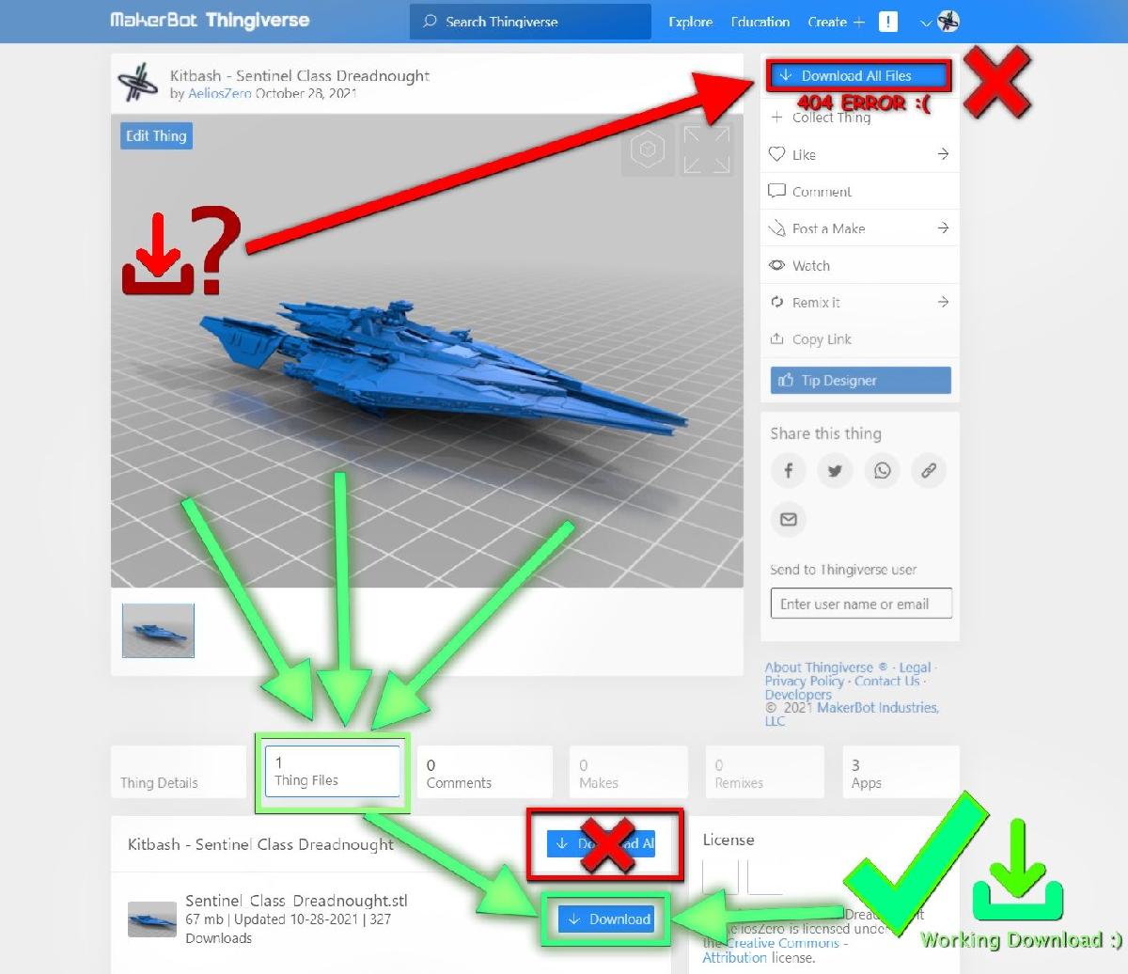Share this thing on Twitter

(x=835, y=470)
